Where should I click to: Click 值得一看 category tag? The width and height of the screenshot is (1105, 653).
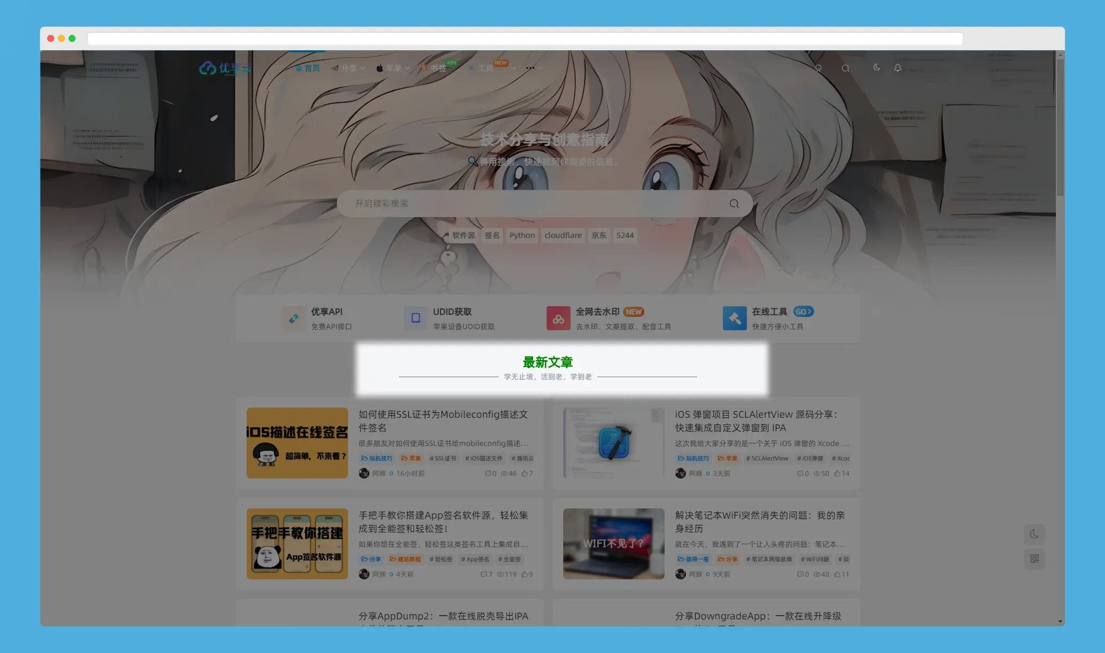[x=693, y=559]
